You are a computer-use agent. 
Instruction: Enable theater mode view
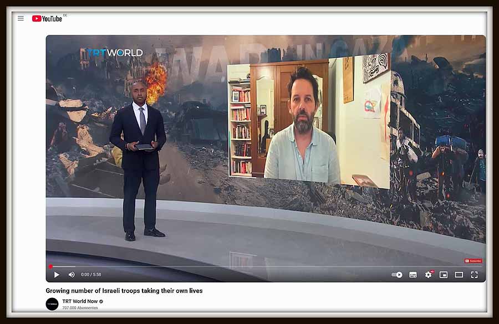coord(459,275)
